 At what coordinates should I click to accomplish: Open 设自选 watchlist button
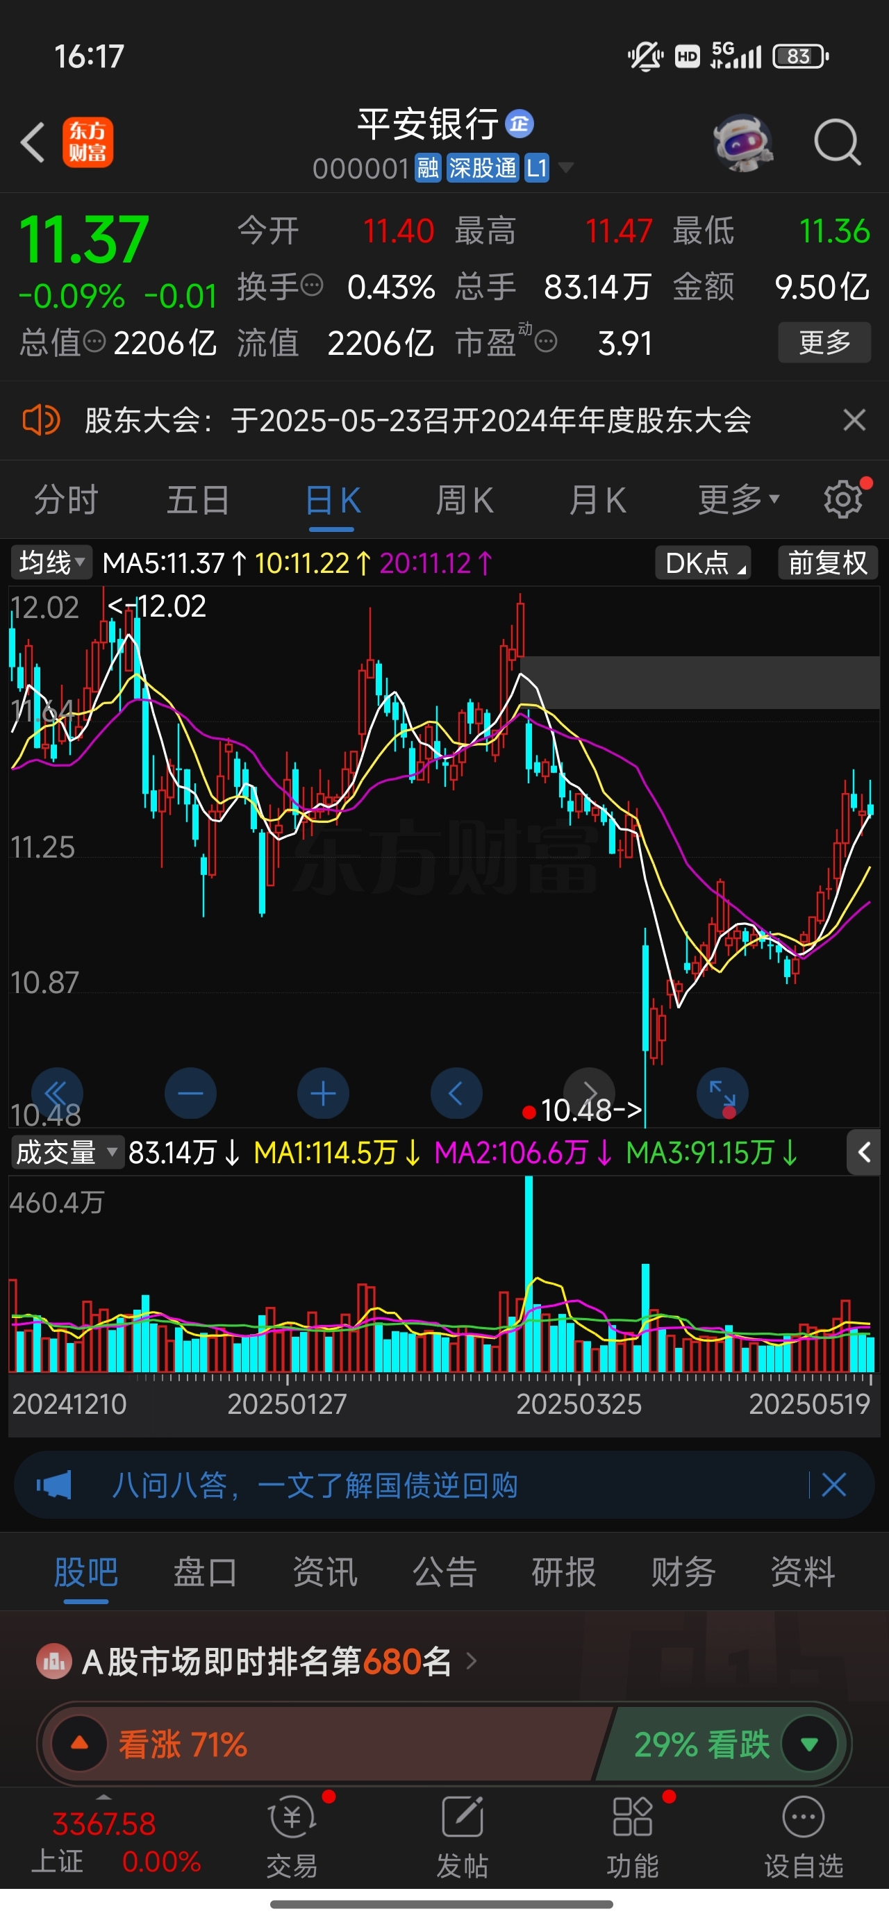[803, 1838]
